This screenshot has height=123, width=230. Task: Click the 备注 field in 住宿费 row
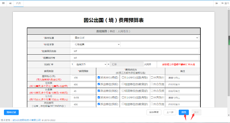[182, 84]
